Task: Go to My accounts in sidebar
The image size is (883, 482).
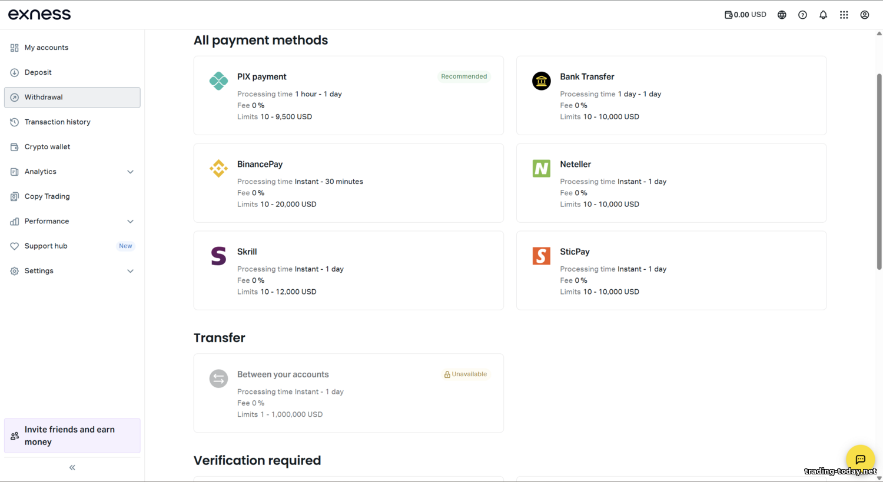Action: pyautogui.click(x=47, y=48)
